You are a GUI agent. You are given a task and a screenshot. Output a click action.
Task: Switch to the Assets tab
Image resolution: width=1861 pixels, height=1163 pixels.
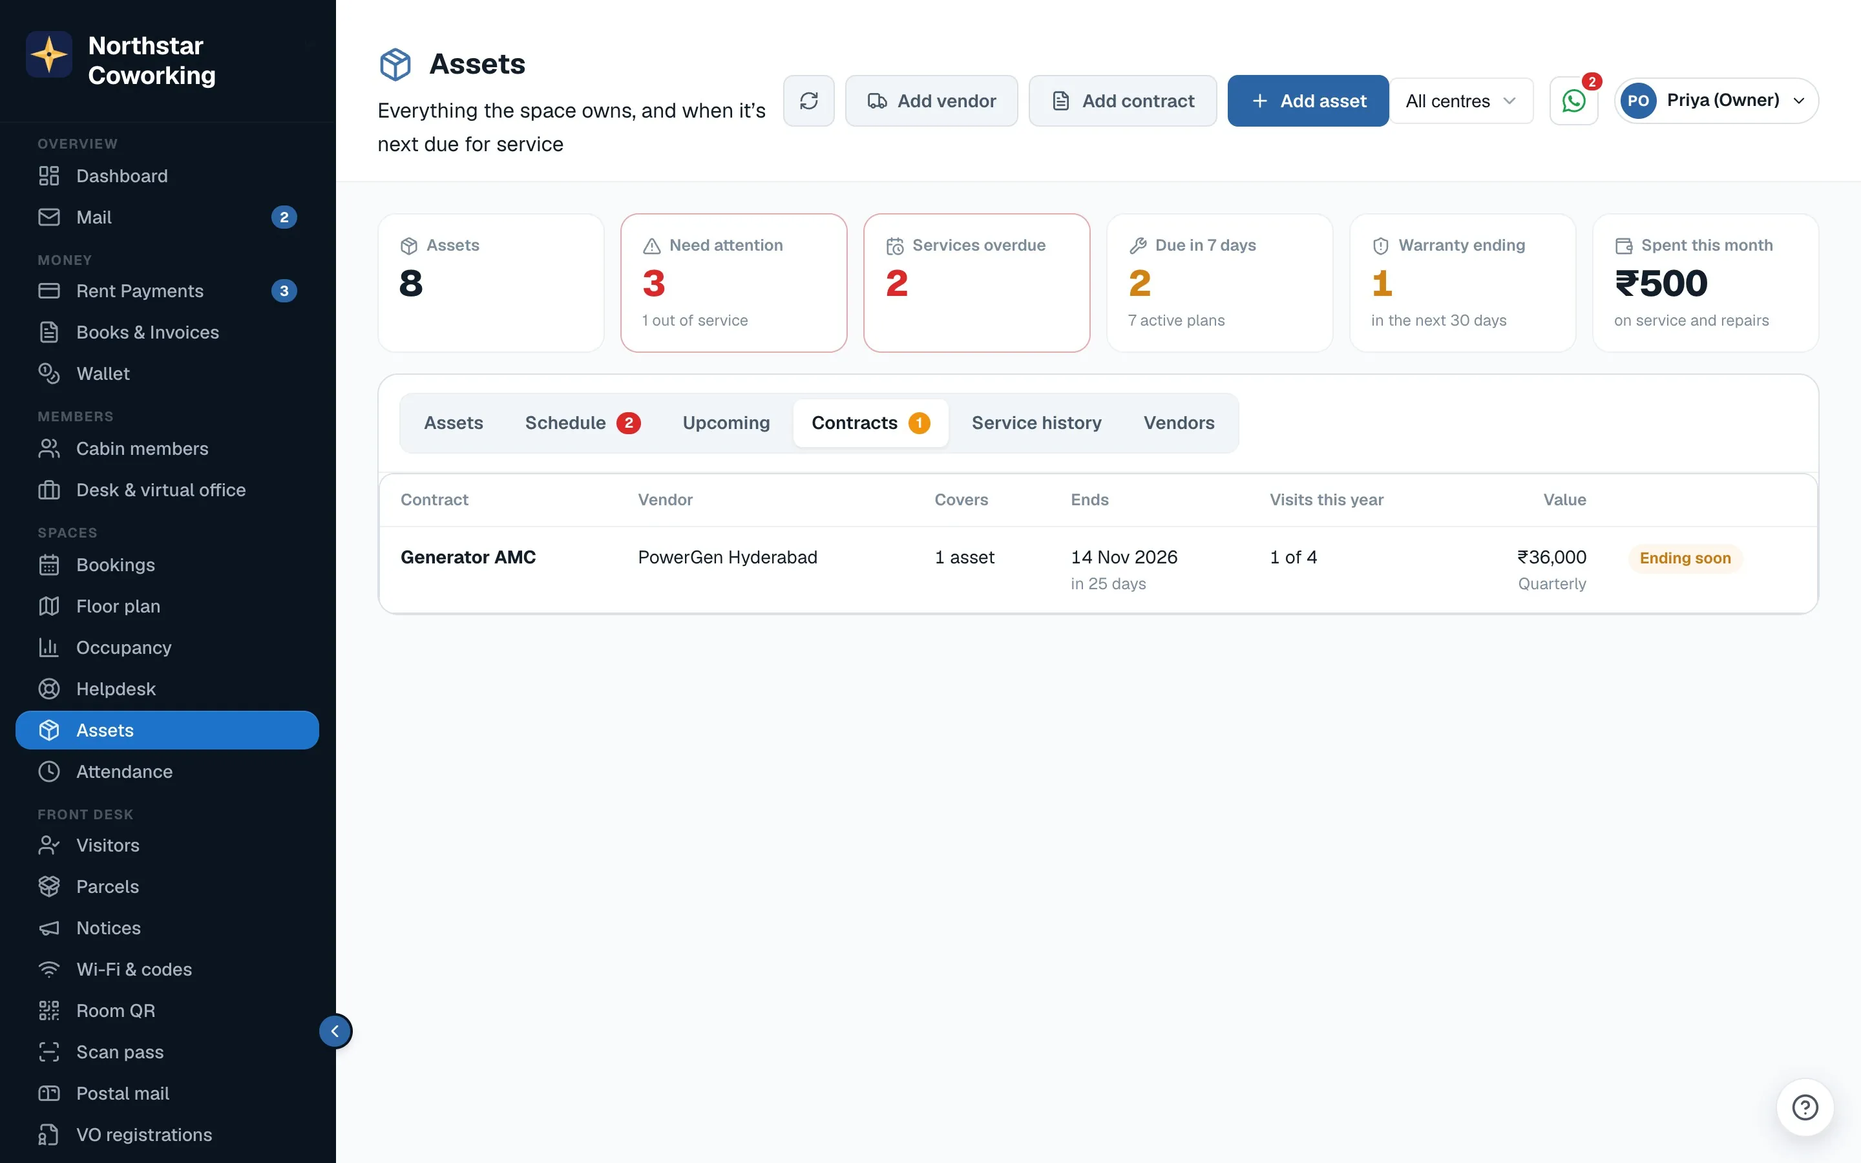tap(454, 423)
